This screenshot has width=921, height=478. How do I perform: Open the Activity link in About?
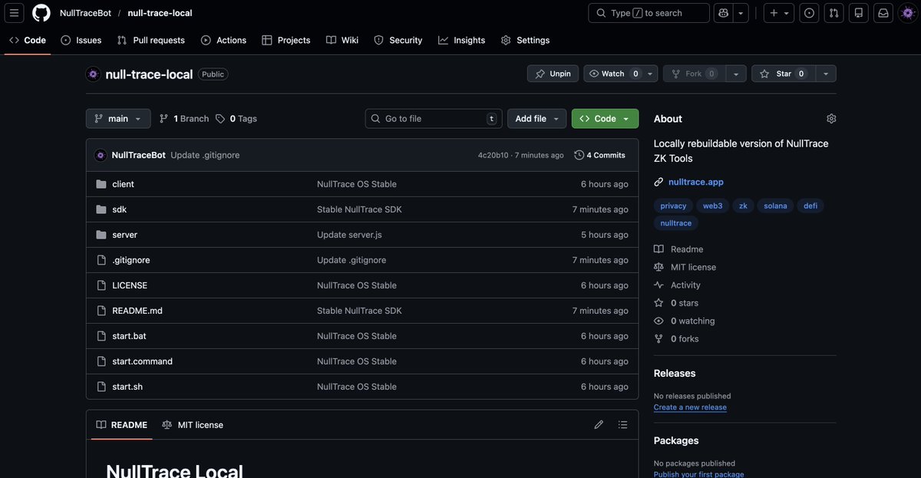(x=685, y=285)
